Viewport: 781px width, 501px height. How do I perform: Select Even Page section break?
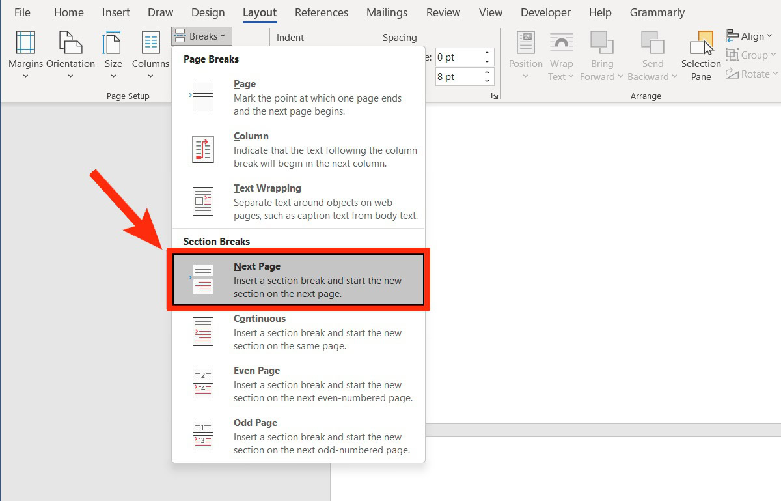pos(298,384)
